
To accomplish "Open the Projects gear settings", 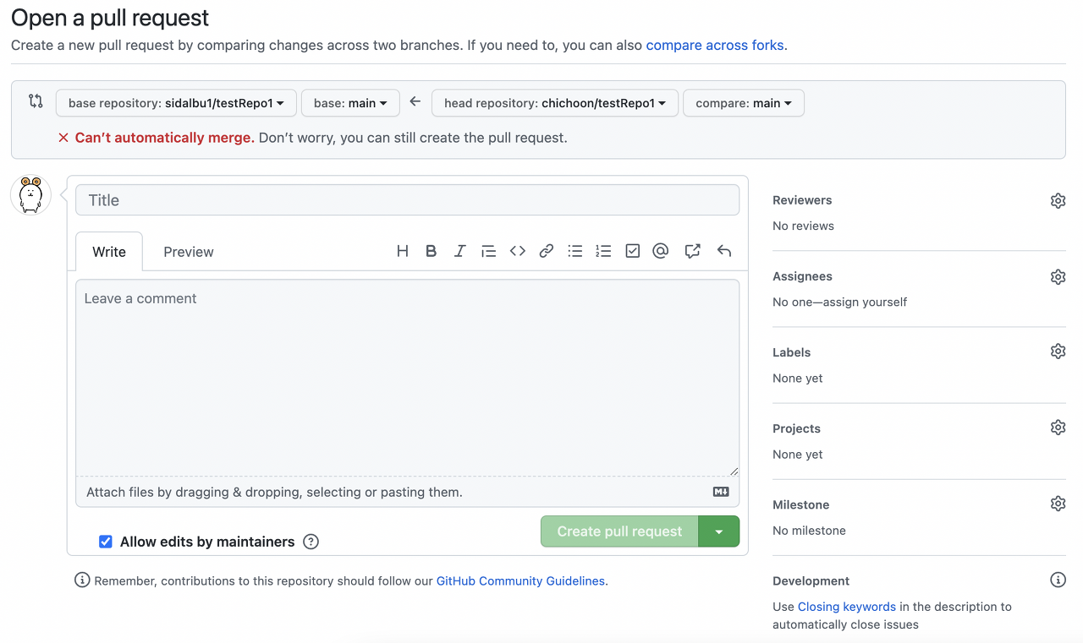I will (1058, 428).
